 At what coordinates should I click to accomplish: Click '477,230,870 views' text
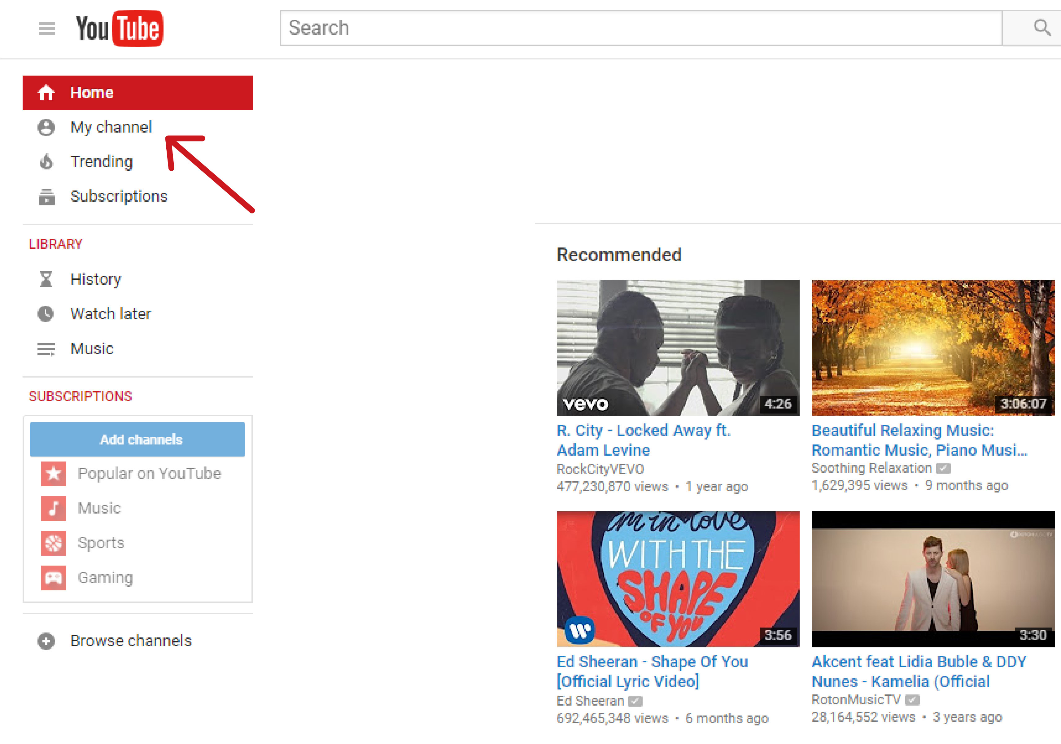[x=612, y=487]
